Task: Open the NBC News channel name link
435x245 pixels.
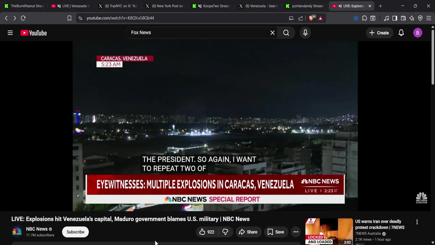Action: click(x=37, y=229)
